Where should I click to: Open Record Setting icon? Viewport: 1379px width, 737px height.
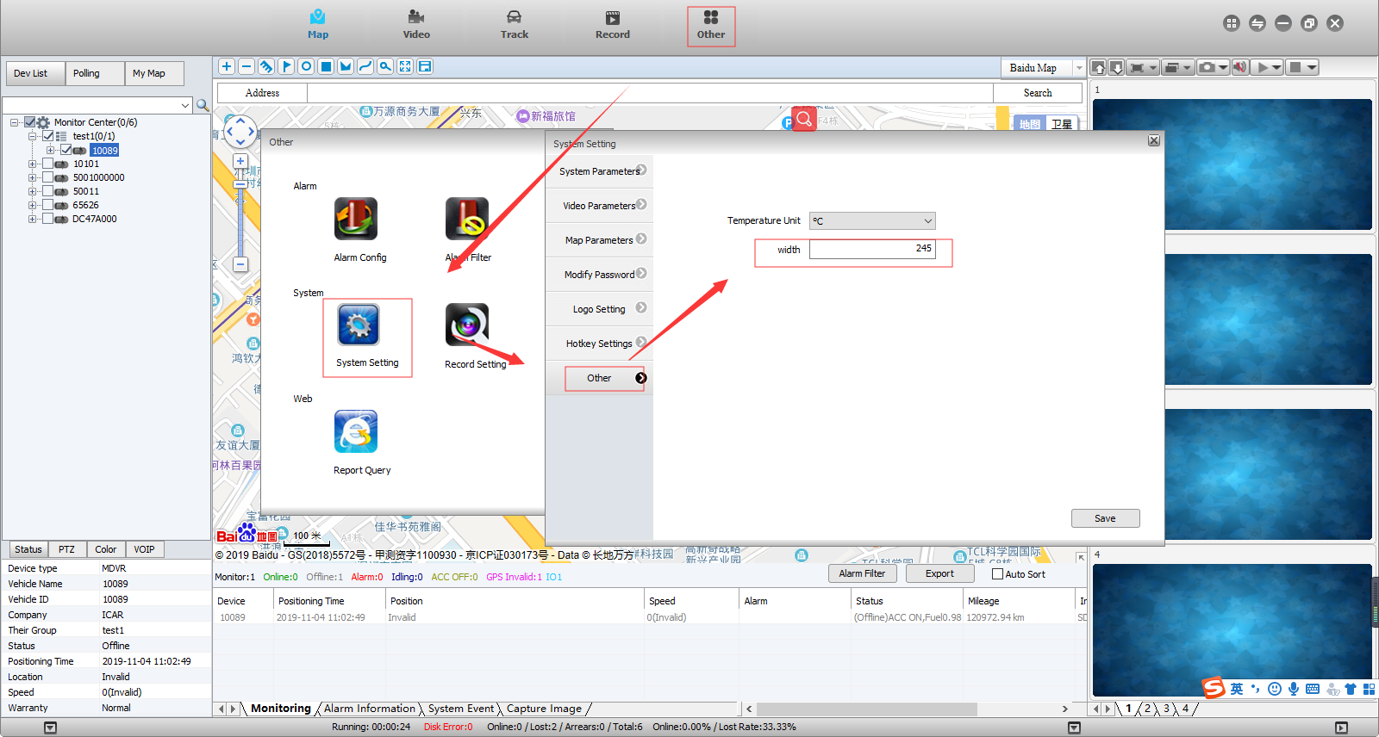coord(467,325)
